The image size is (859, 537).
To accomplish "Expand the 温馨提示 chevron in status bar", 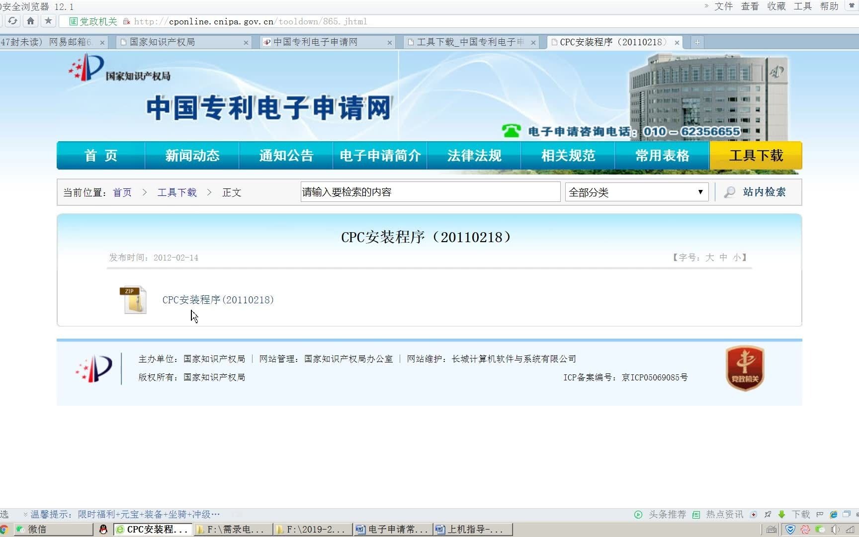I will point(25,515).
